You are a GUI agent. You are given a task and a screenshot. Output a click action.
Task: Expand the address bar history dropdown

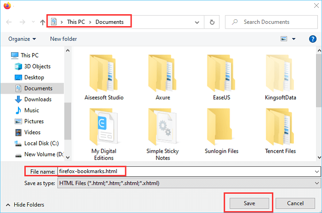pos(197,22)
